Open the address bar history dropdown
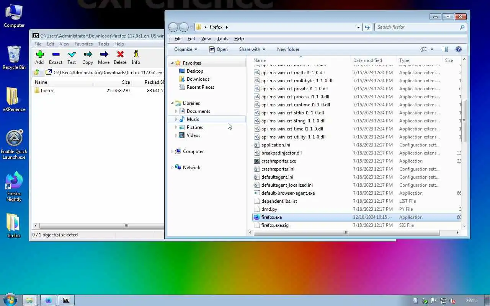490x306 pixels. click(x=358, y=27)
